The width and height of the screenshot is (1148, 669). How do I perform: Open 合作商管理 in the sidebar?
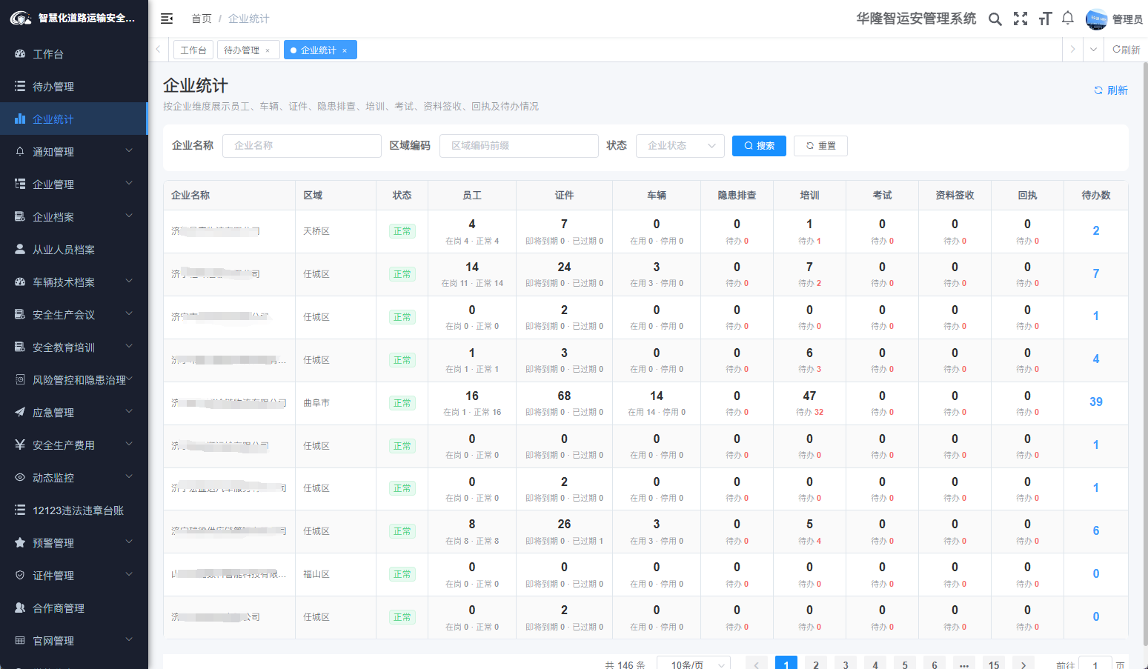pos(74,608)
